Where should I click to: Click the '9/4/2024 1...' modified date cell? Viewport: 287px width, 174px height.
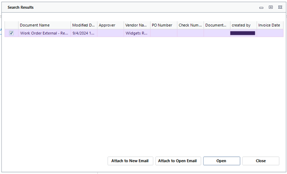pyautogui.click(x=84, y=33)
